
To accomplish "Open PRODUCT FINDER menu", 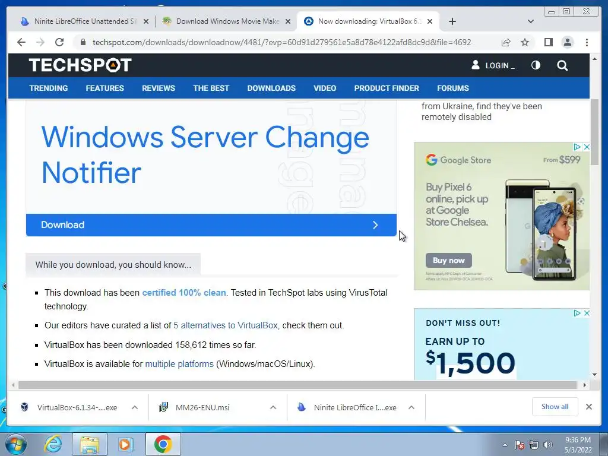I will [387, 88].
